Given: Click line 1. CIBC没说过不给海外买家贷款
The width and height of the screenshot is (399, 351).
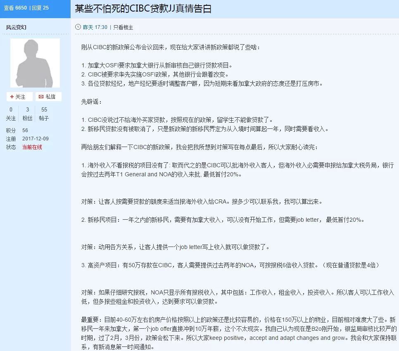Looking at the screenshot, I should tap(177, 120).
